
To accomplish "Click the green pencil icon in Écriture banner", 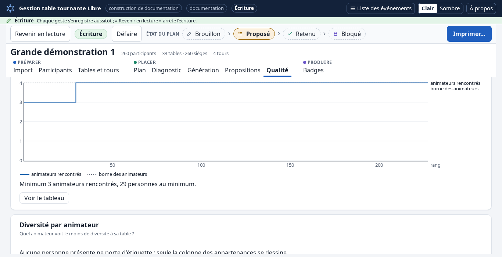I will tap(9, 21).
